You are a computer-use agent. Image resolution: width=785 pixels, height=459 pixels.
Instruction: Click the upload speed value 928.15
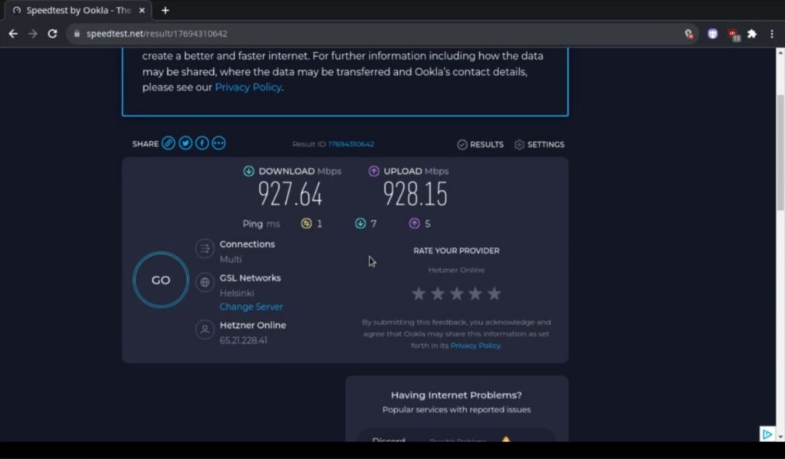coord(415,194)
